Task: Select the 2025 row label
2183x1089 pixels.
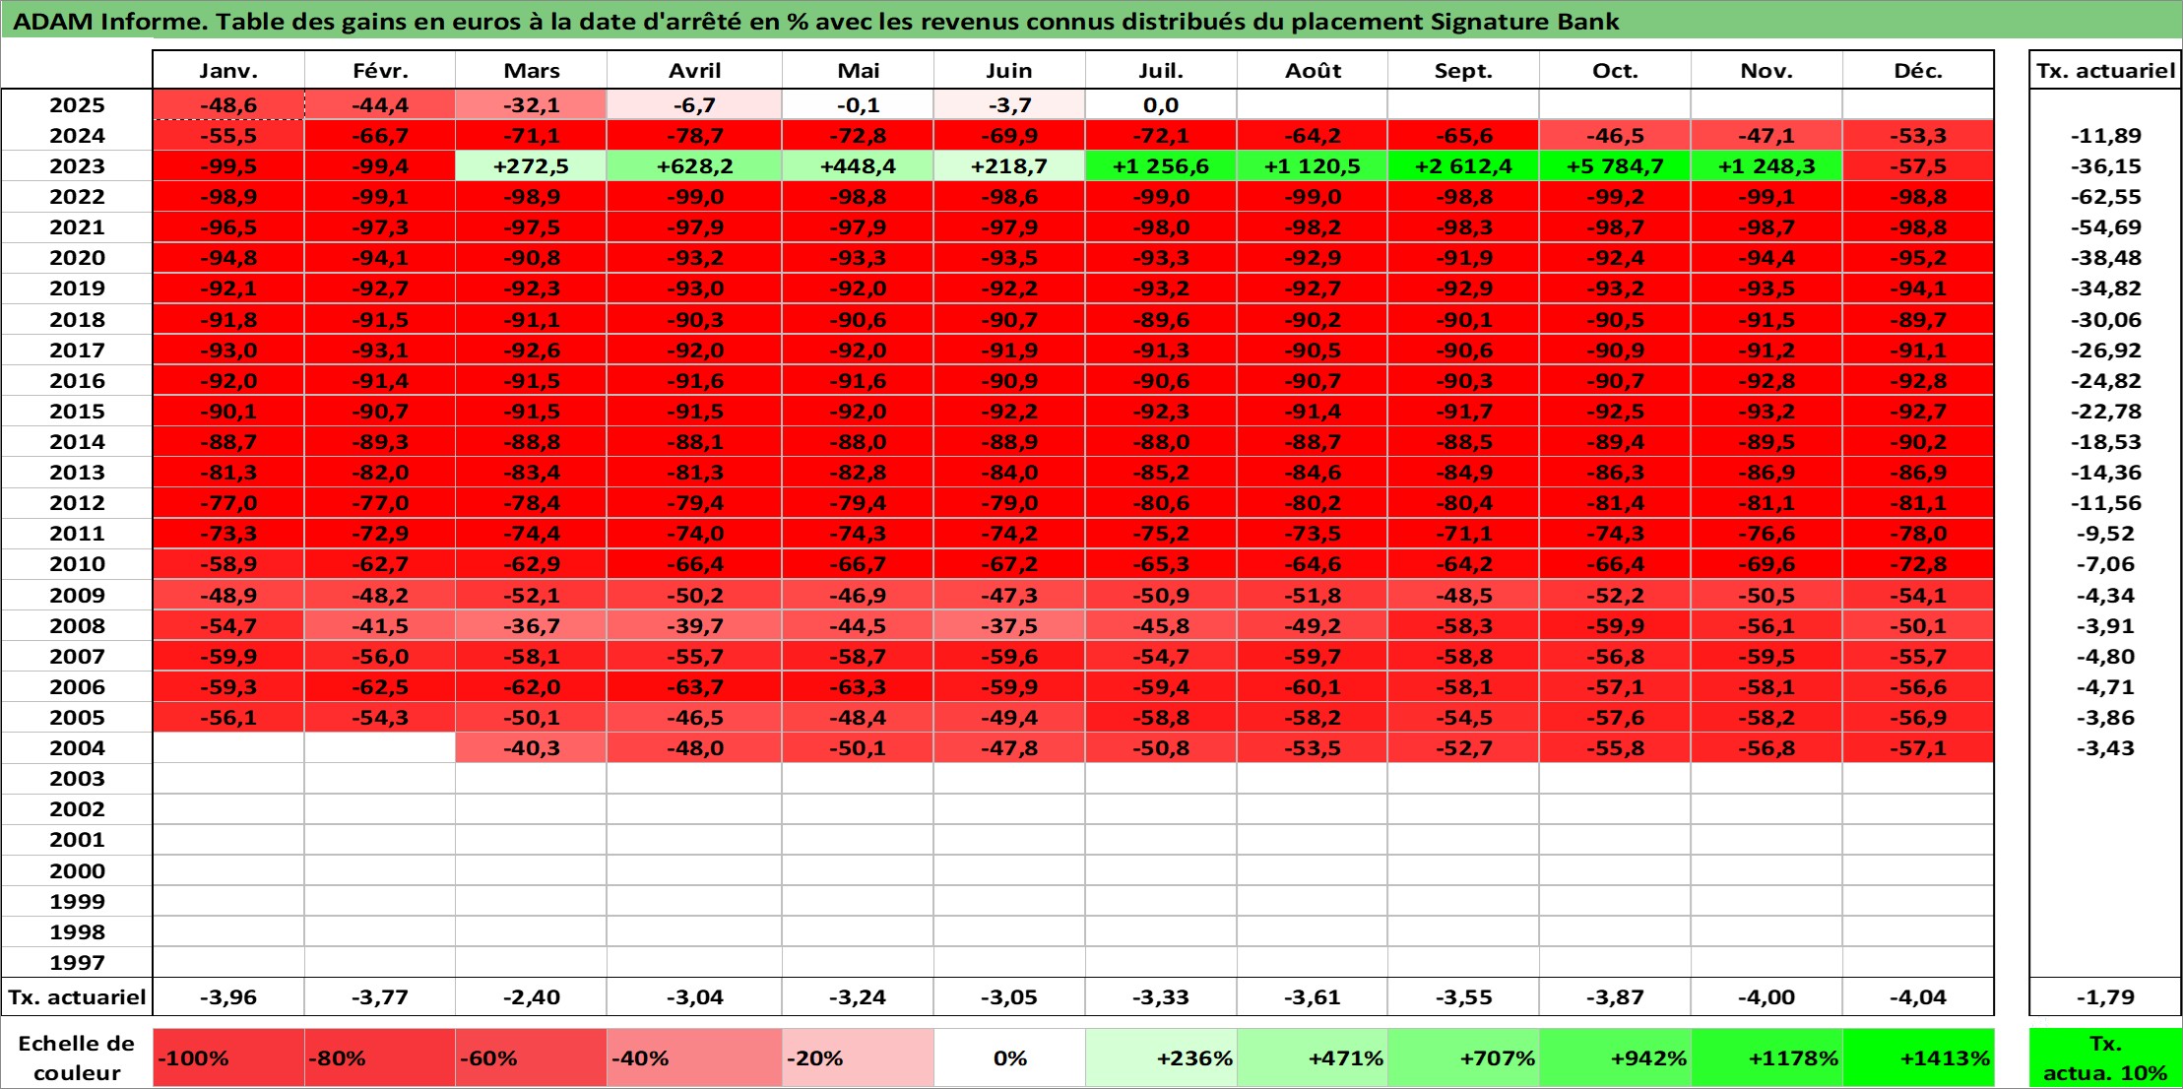Action: coord(77,105)
